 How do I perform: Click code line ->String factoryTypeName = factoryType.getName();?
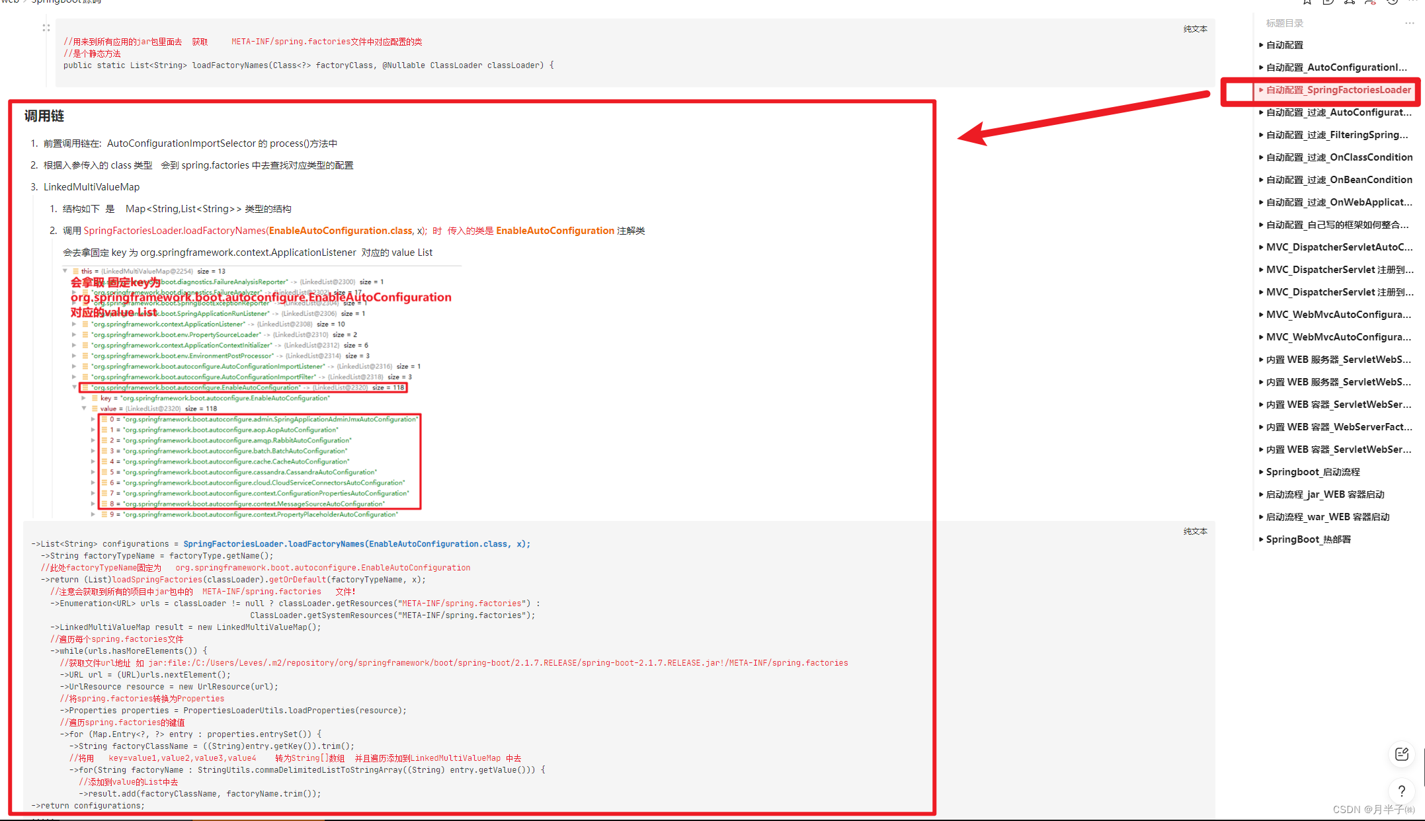click(157, 556)
